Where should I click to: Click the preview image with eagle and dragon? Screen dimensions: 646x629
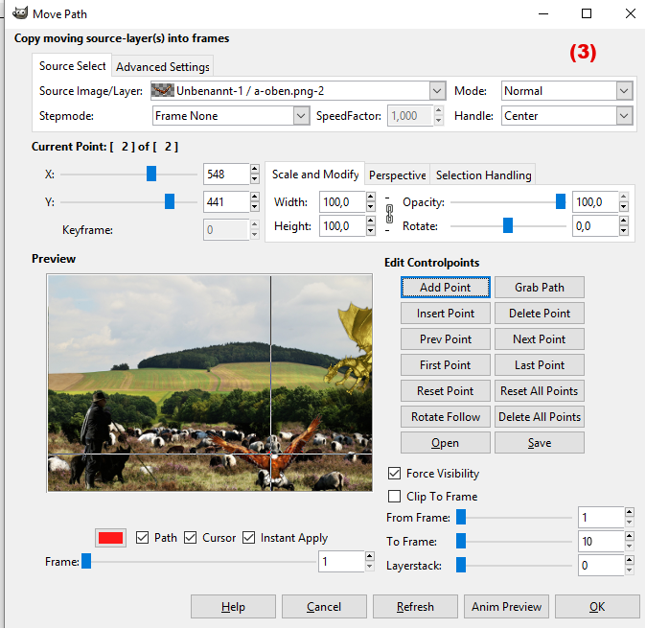pos(210,383)
